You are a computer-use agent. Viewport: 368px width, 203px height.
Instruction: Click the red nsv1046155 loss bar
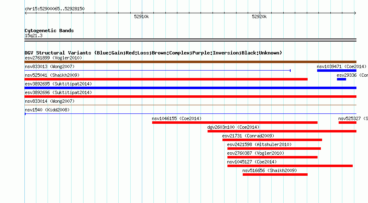235,123
